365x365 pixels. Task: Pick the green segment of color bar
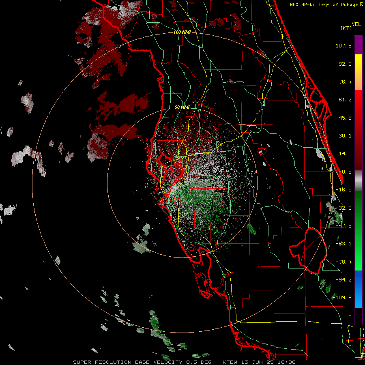coord(358,230)
